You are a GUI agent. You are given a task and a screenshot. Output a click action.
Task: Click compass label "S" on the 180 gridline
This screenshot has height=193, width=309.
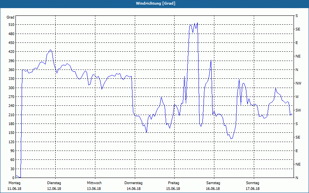point(297,124)
